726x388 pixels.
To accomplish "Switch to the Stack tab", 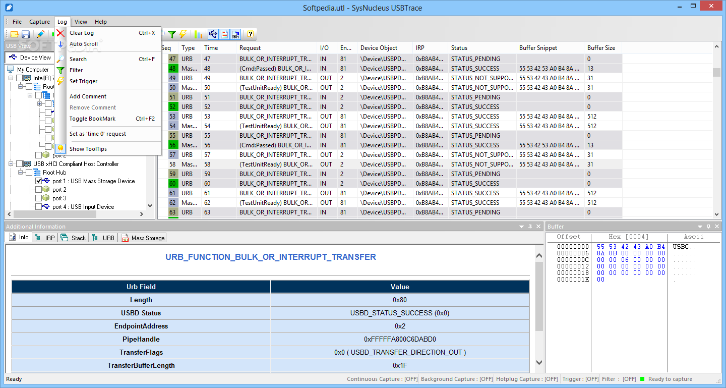I will click(x=73, y=238).
